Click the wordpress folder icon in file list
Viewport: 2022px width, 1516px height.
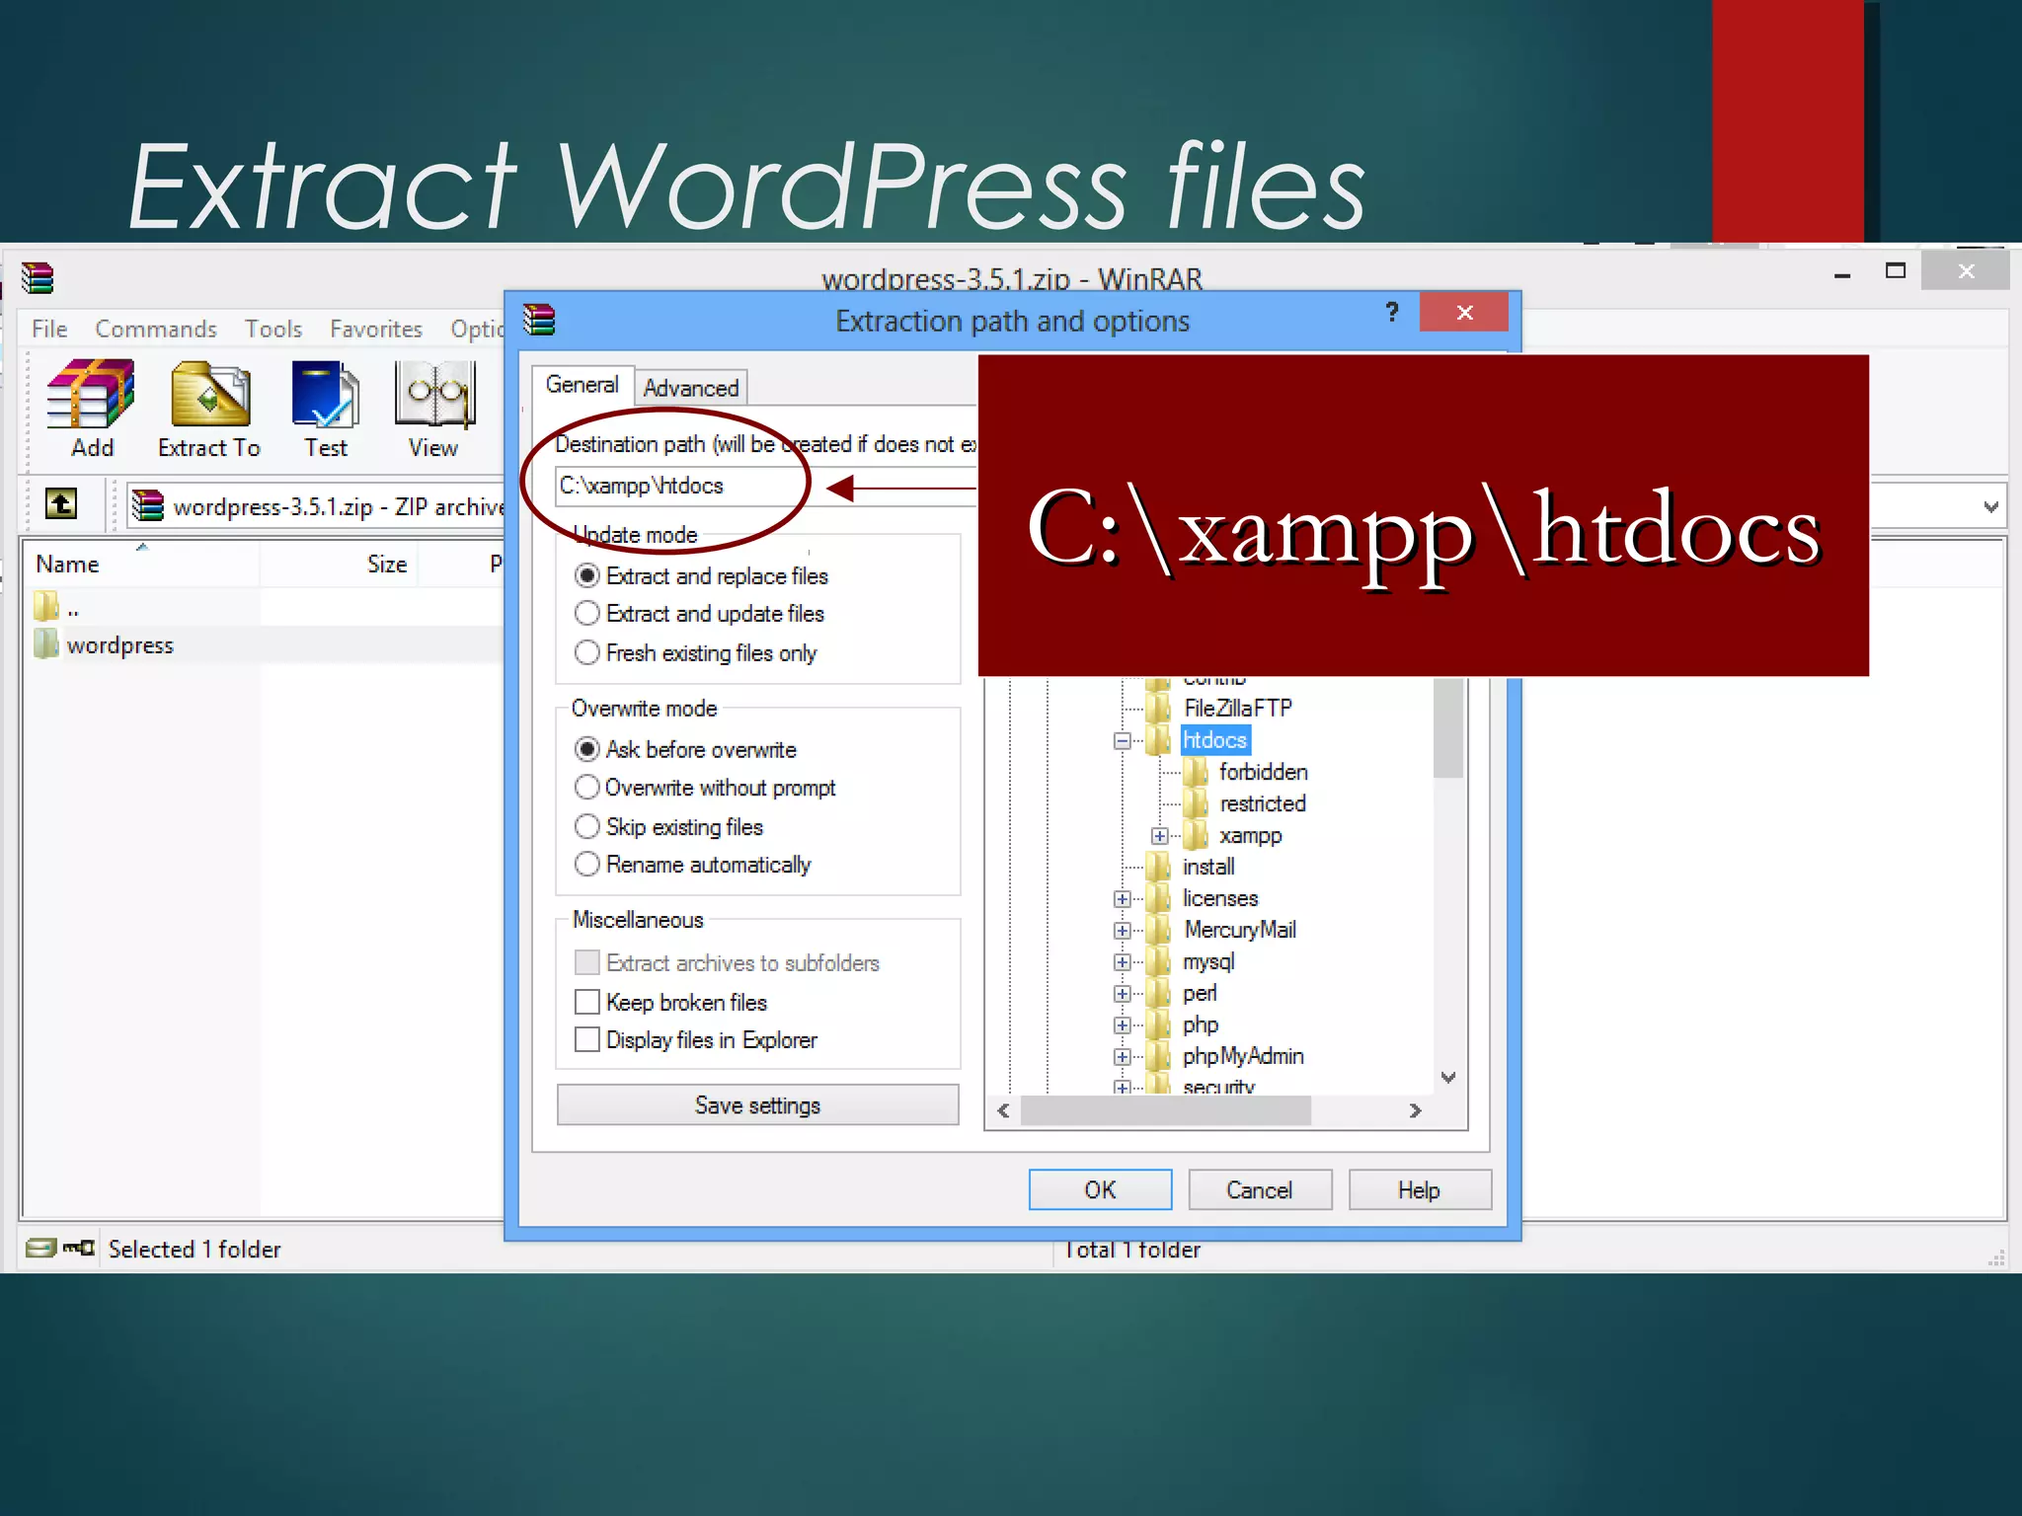(x=46, y=644)
